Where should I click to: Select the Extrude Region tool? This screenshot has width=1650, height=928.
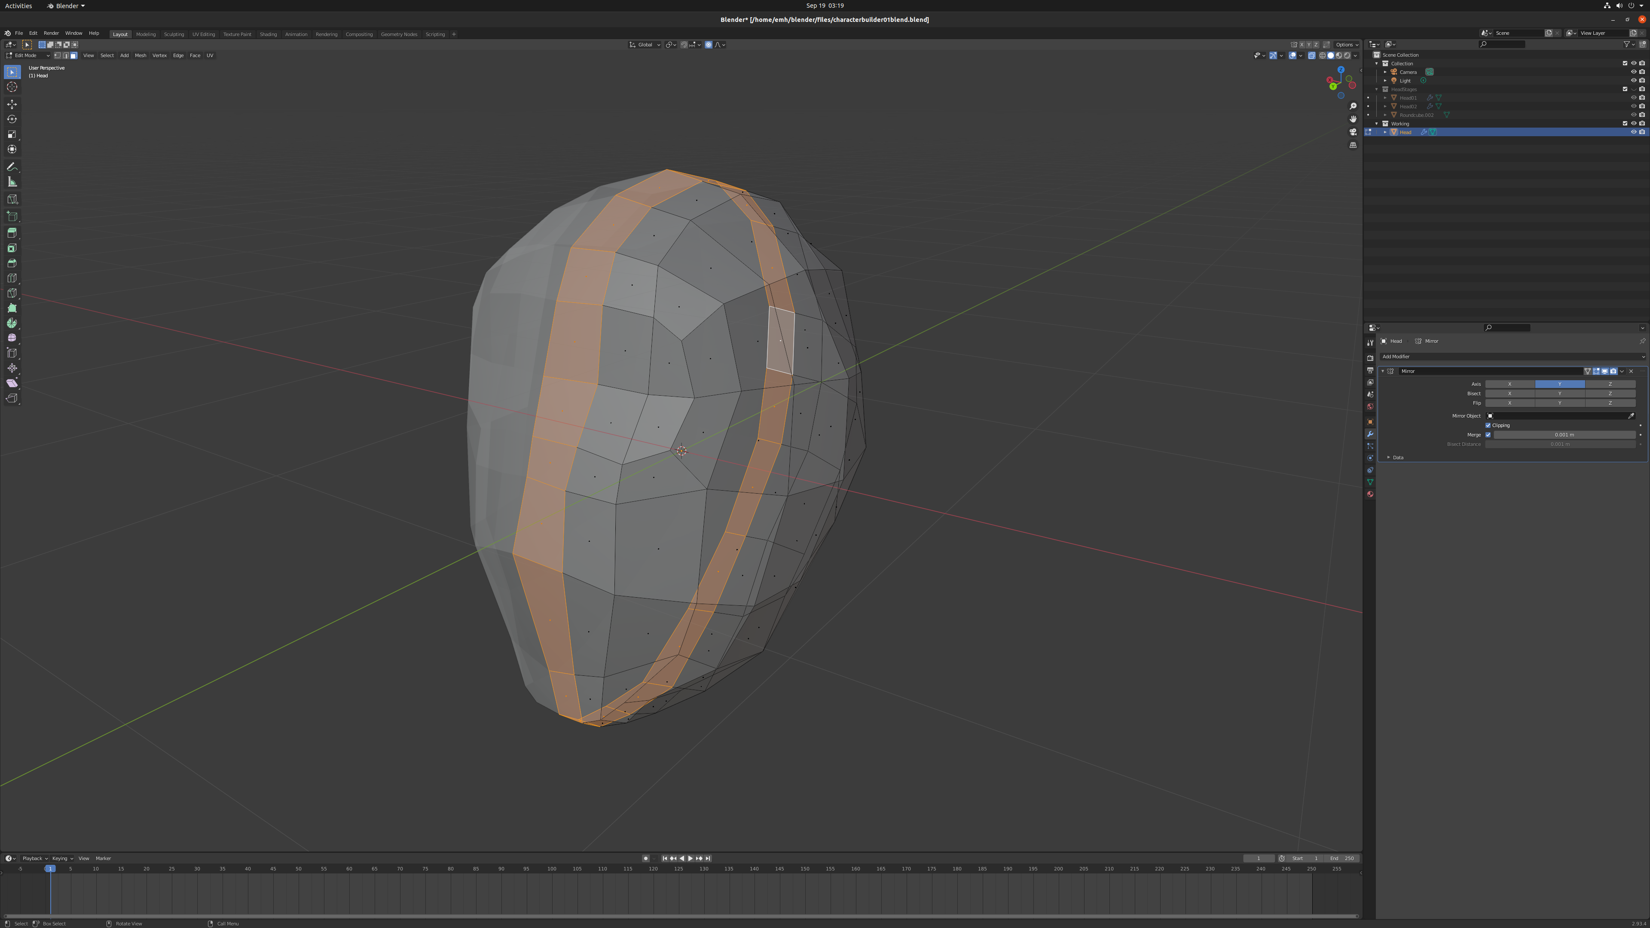[x=12, y=233]
